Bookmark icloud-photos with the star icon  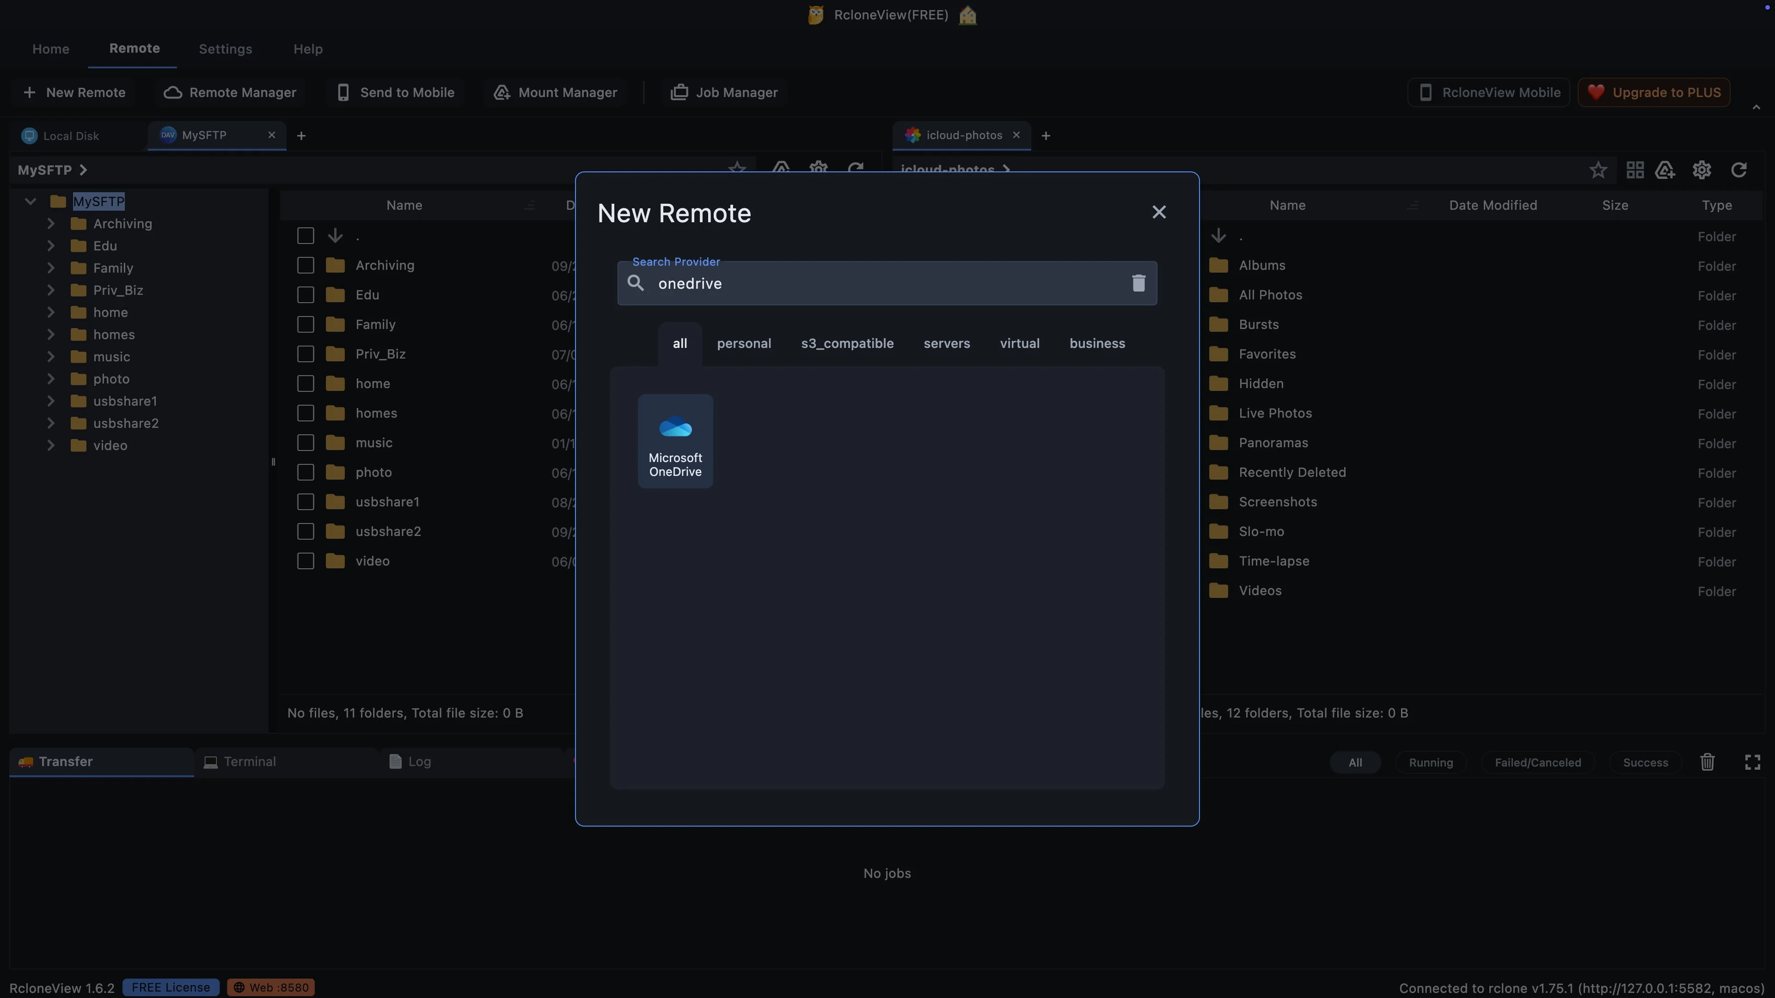pyautogui.click(x=1598, y=170)
